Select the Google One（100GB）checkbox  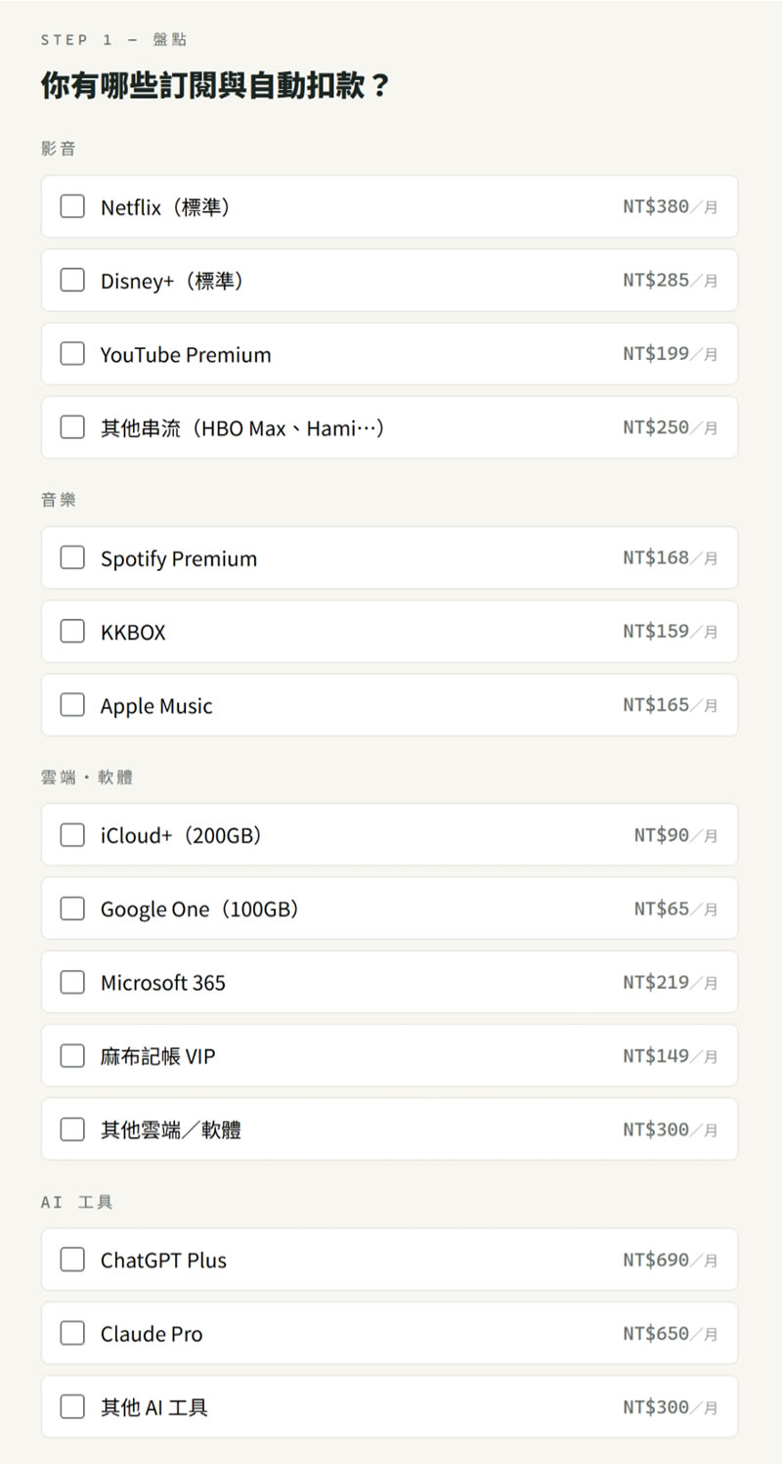[72, 909]
